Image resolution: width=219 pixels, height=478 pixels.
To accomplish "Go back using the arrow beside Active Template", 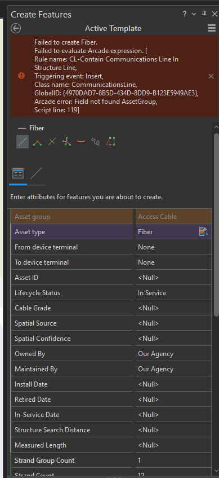I will tap(16, 28).
